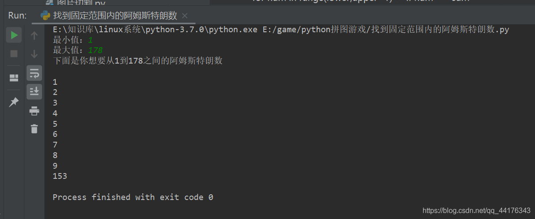
Task: Click the 153 output line
Action: click(60, 176)
